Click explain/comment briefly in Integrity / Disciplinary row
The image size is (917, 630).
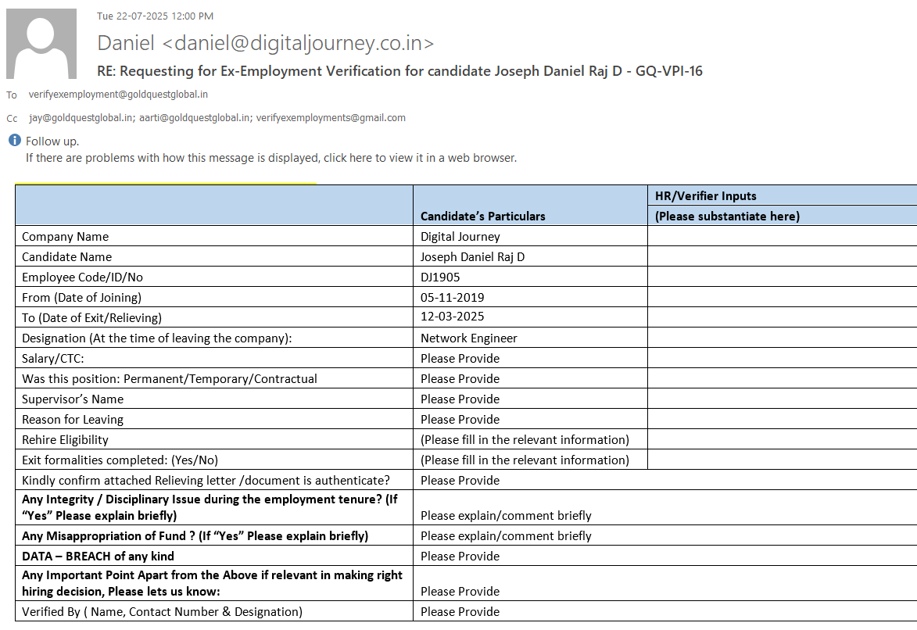(x=506, y=515)
